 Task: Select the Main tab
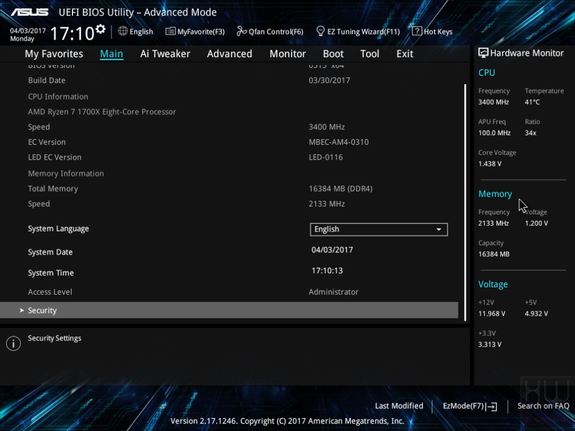[x=111, y=54]
